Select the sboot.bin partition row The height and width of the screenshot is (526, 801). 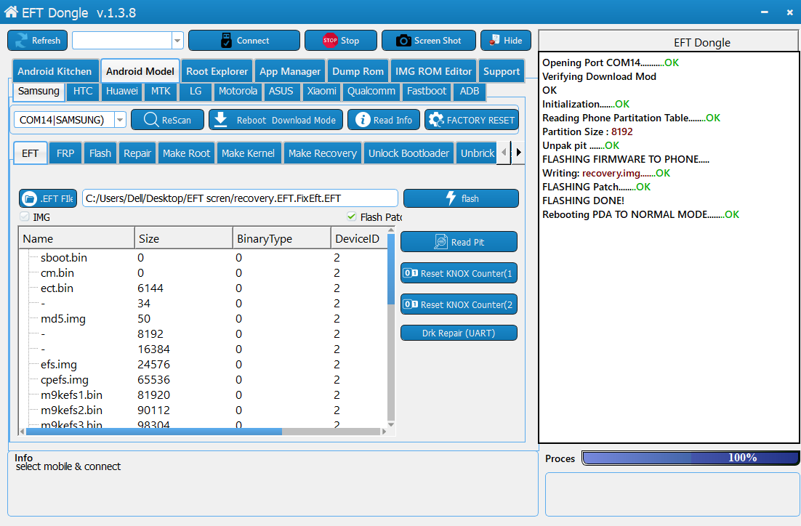point(204,257)
